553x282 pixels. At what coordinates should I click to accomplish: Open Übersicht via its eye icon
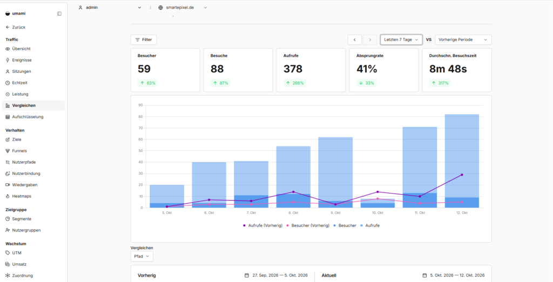point(8,49)
